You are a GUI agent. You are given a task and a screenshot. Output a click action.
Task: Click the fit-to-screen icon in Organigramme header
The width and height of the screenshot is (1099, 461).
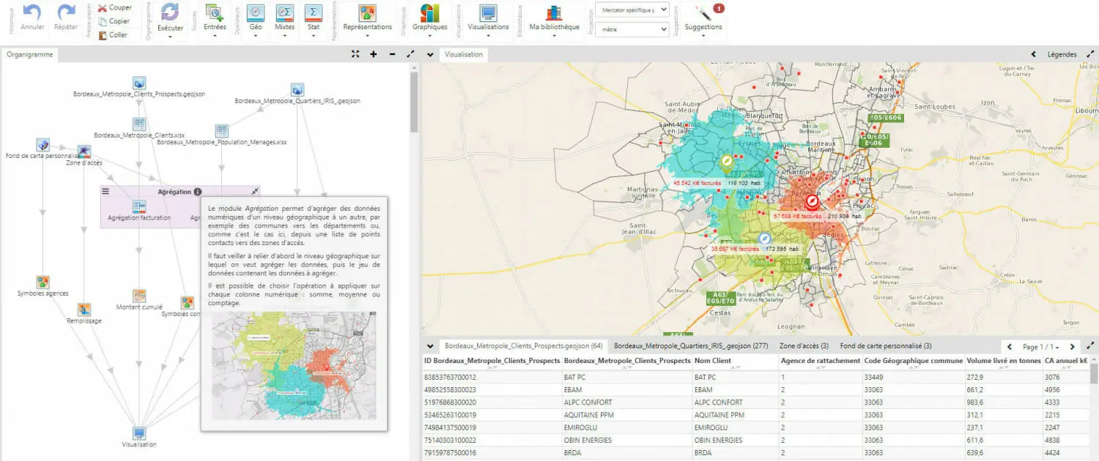[355, 54]
